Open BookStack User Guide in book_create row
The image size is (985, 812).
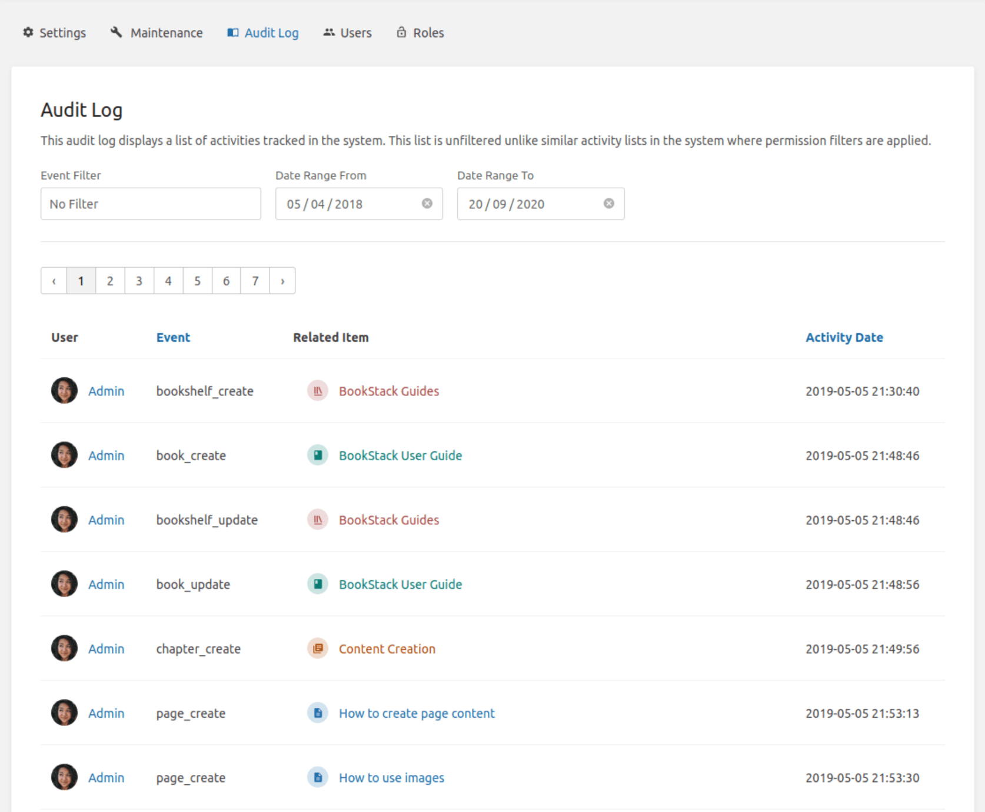pyautogui.click(x=400, y=456)
